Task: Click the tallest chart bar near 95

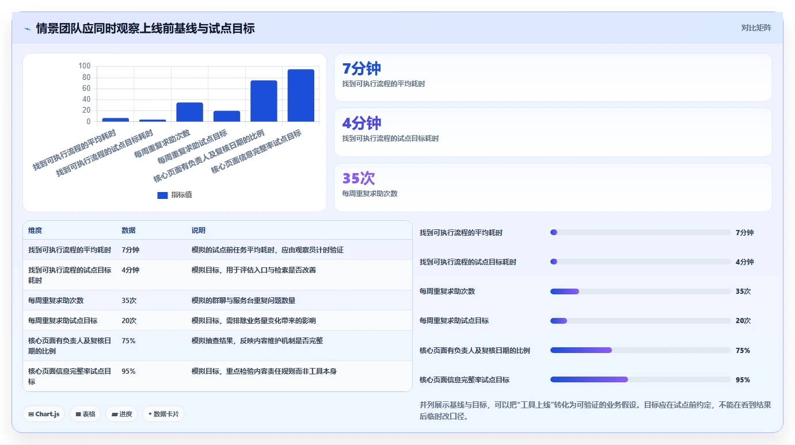Action: click(301, 95)
